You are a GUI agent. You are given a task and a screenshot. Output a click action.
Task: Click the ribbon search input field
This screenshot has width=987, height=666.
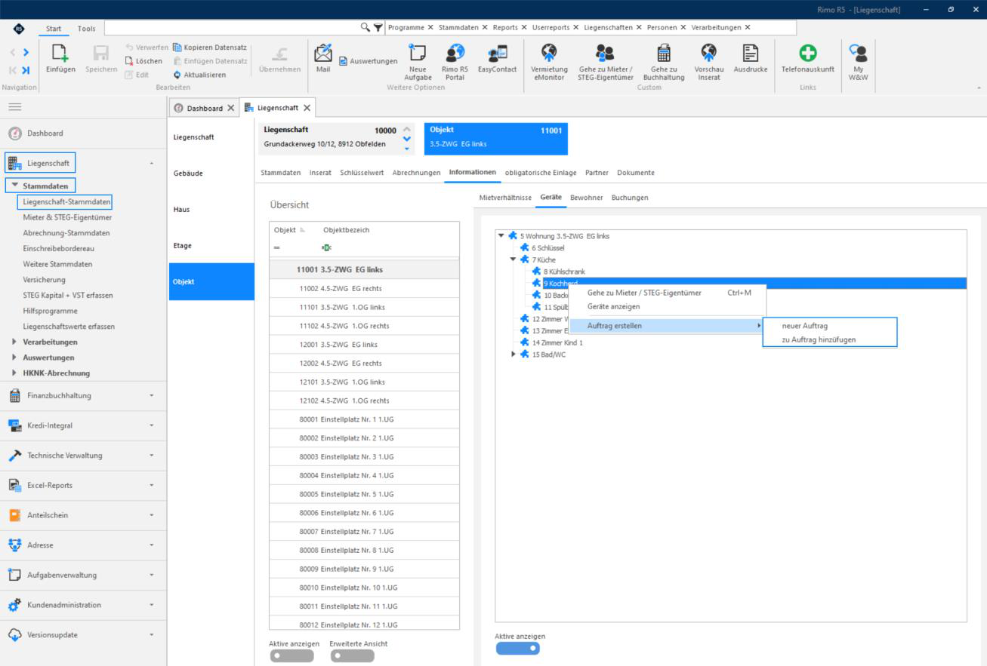[x=234, y=27]
